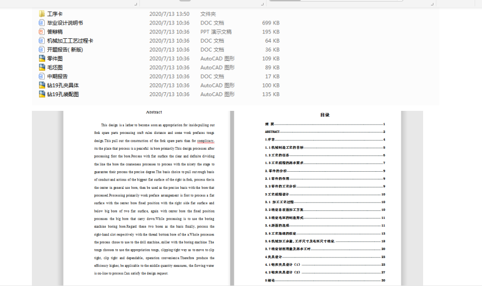Select the file name 毛坯图
This screenshot has height=286, width=482.
click(x=54, y=67)
